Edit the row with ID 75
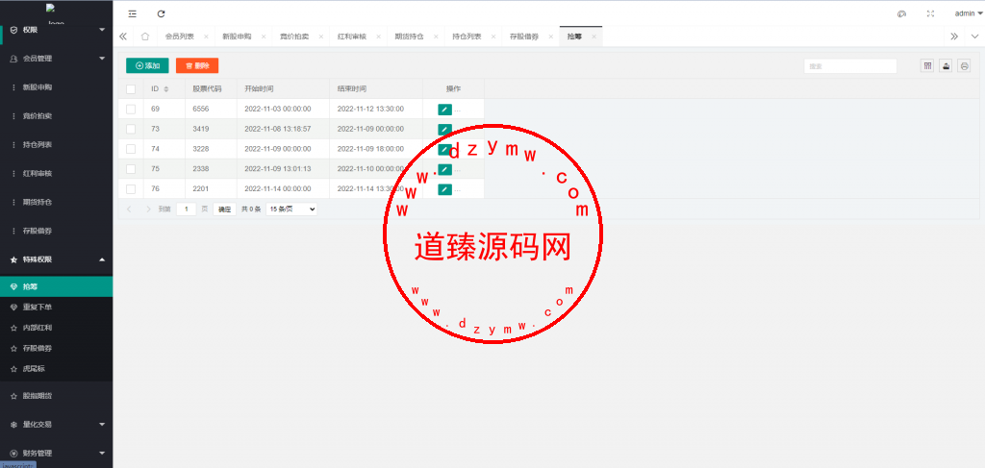Image resolution: width=985 pixels, height=468 pixels. [x=444, y=169]
